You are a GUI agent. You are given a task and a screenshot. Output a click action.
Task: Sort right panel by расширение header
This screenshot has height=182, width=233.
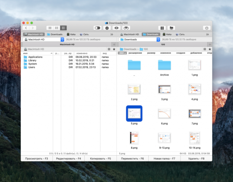[135, 53]
